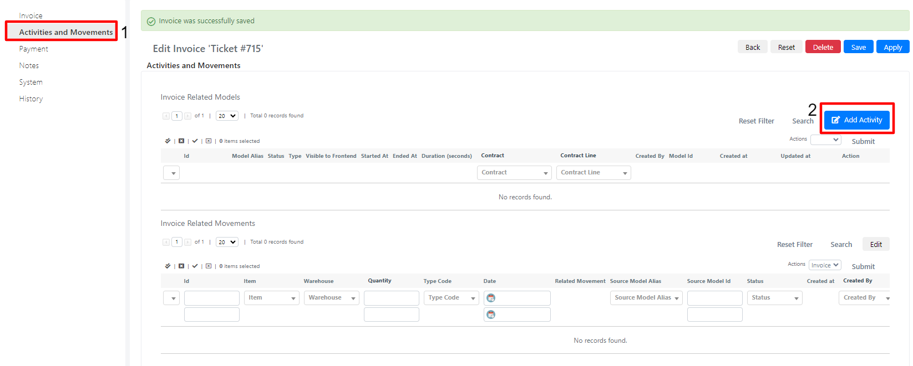Click success check icon in saved message

pos(151,22)
